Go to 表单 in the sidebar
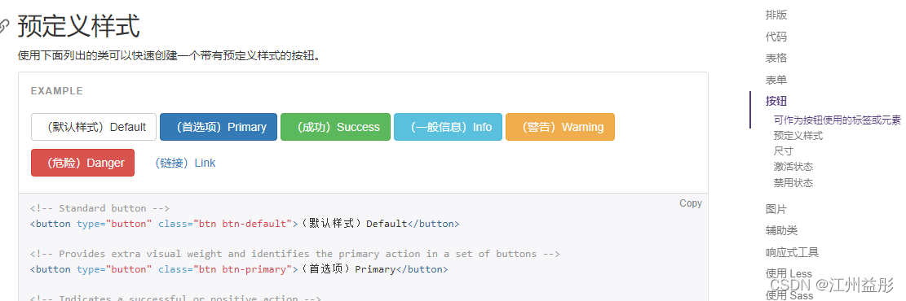 click(776, 81)
